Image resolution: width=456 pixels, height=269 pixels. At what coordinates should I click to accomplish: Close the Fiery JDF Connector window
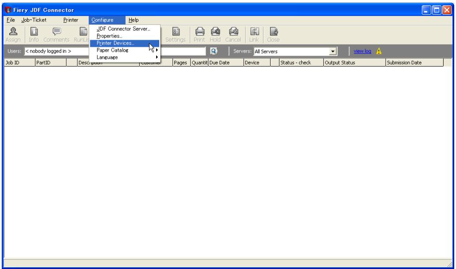pyautogui.click(x=447, y=10)
